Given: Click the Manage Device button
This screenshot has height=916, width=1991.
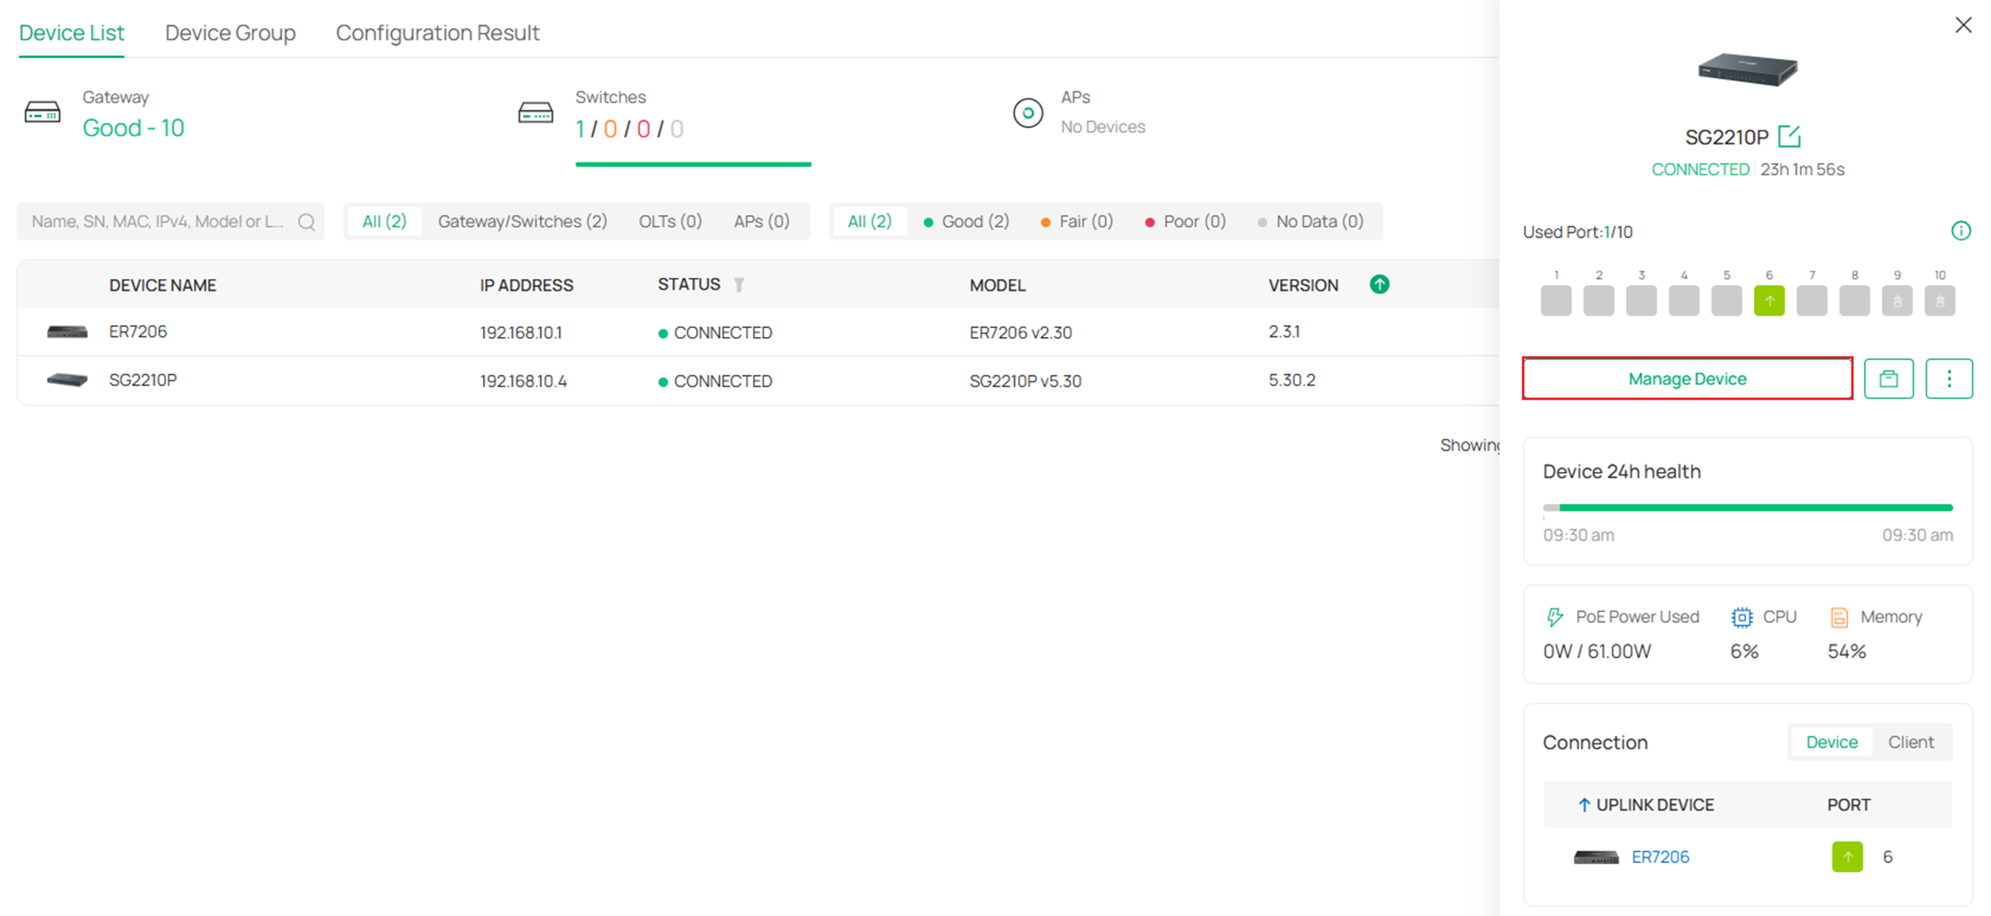Looking at the screenshot, I should [x=1686, y=379].
